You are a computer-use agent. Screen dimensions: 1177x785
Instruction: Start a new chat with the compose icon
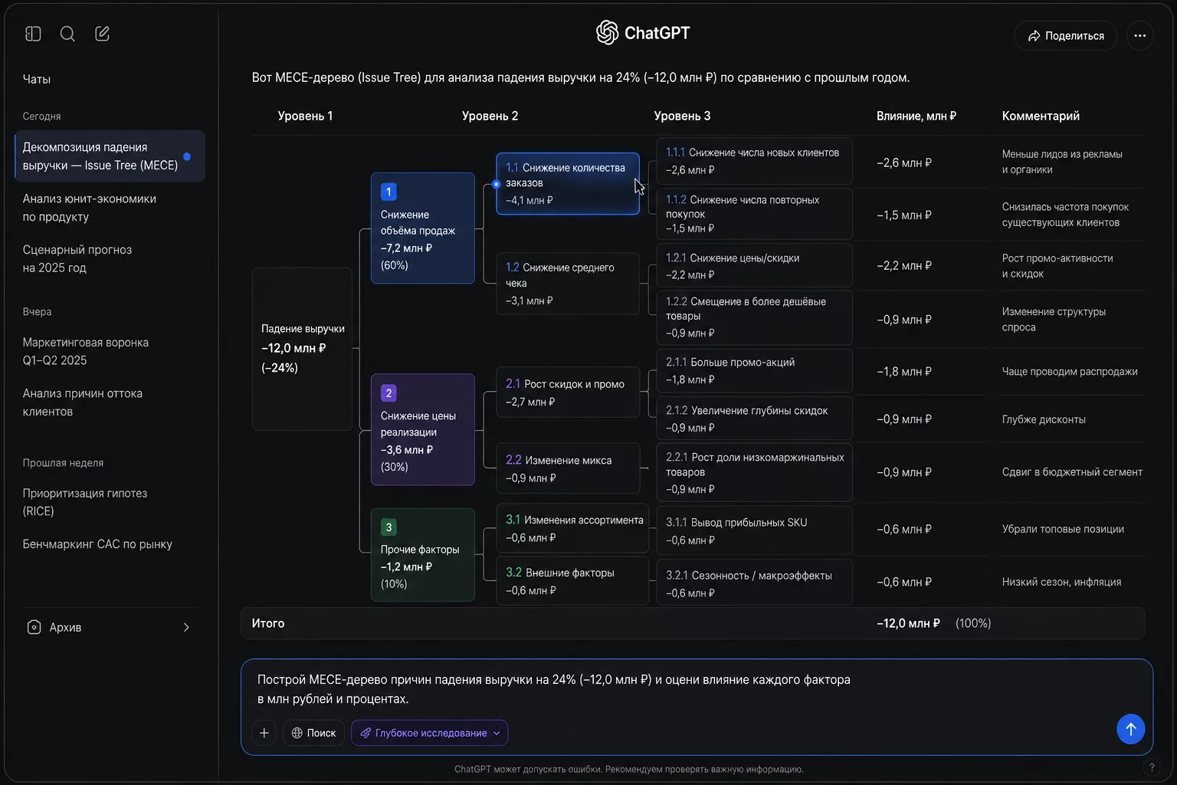(x=102, y=34)
